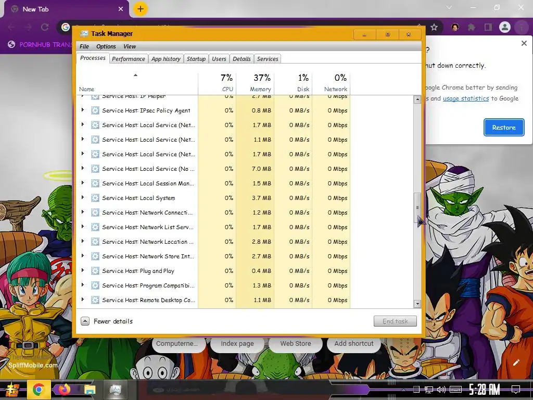The image size is (533, 400).
Task: Expand Service Host: Local System row
Action: click(82, 197)
